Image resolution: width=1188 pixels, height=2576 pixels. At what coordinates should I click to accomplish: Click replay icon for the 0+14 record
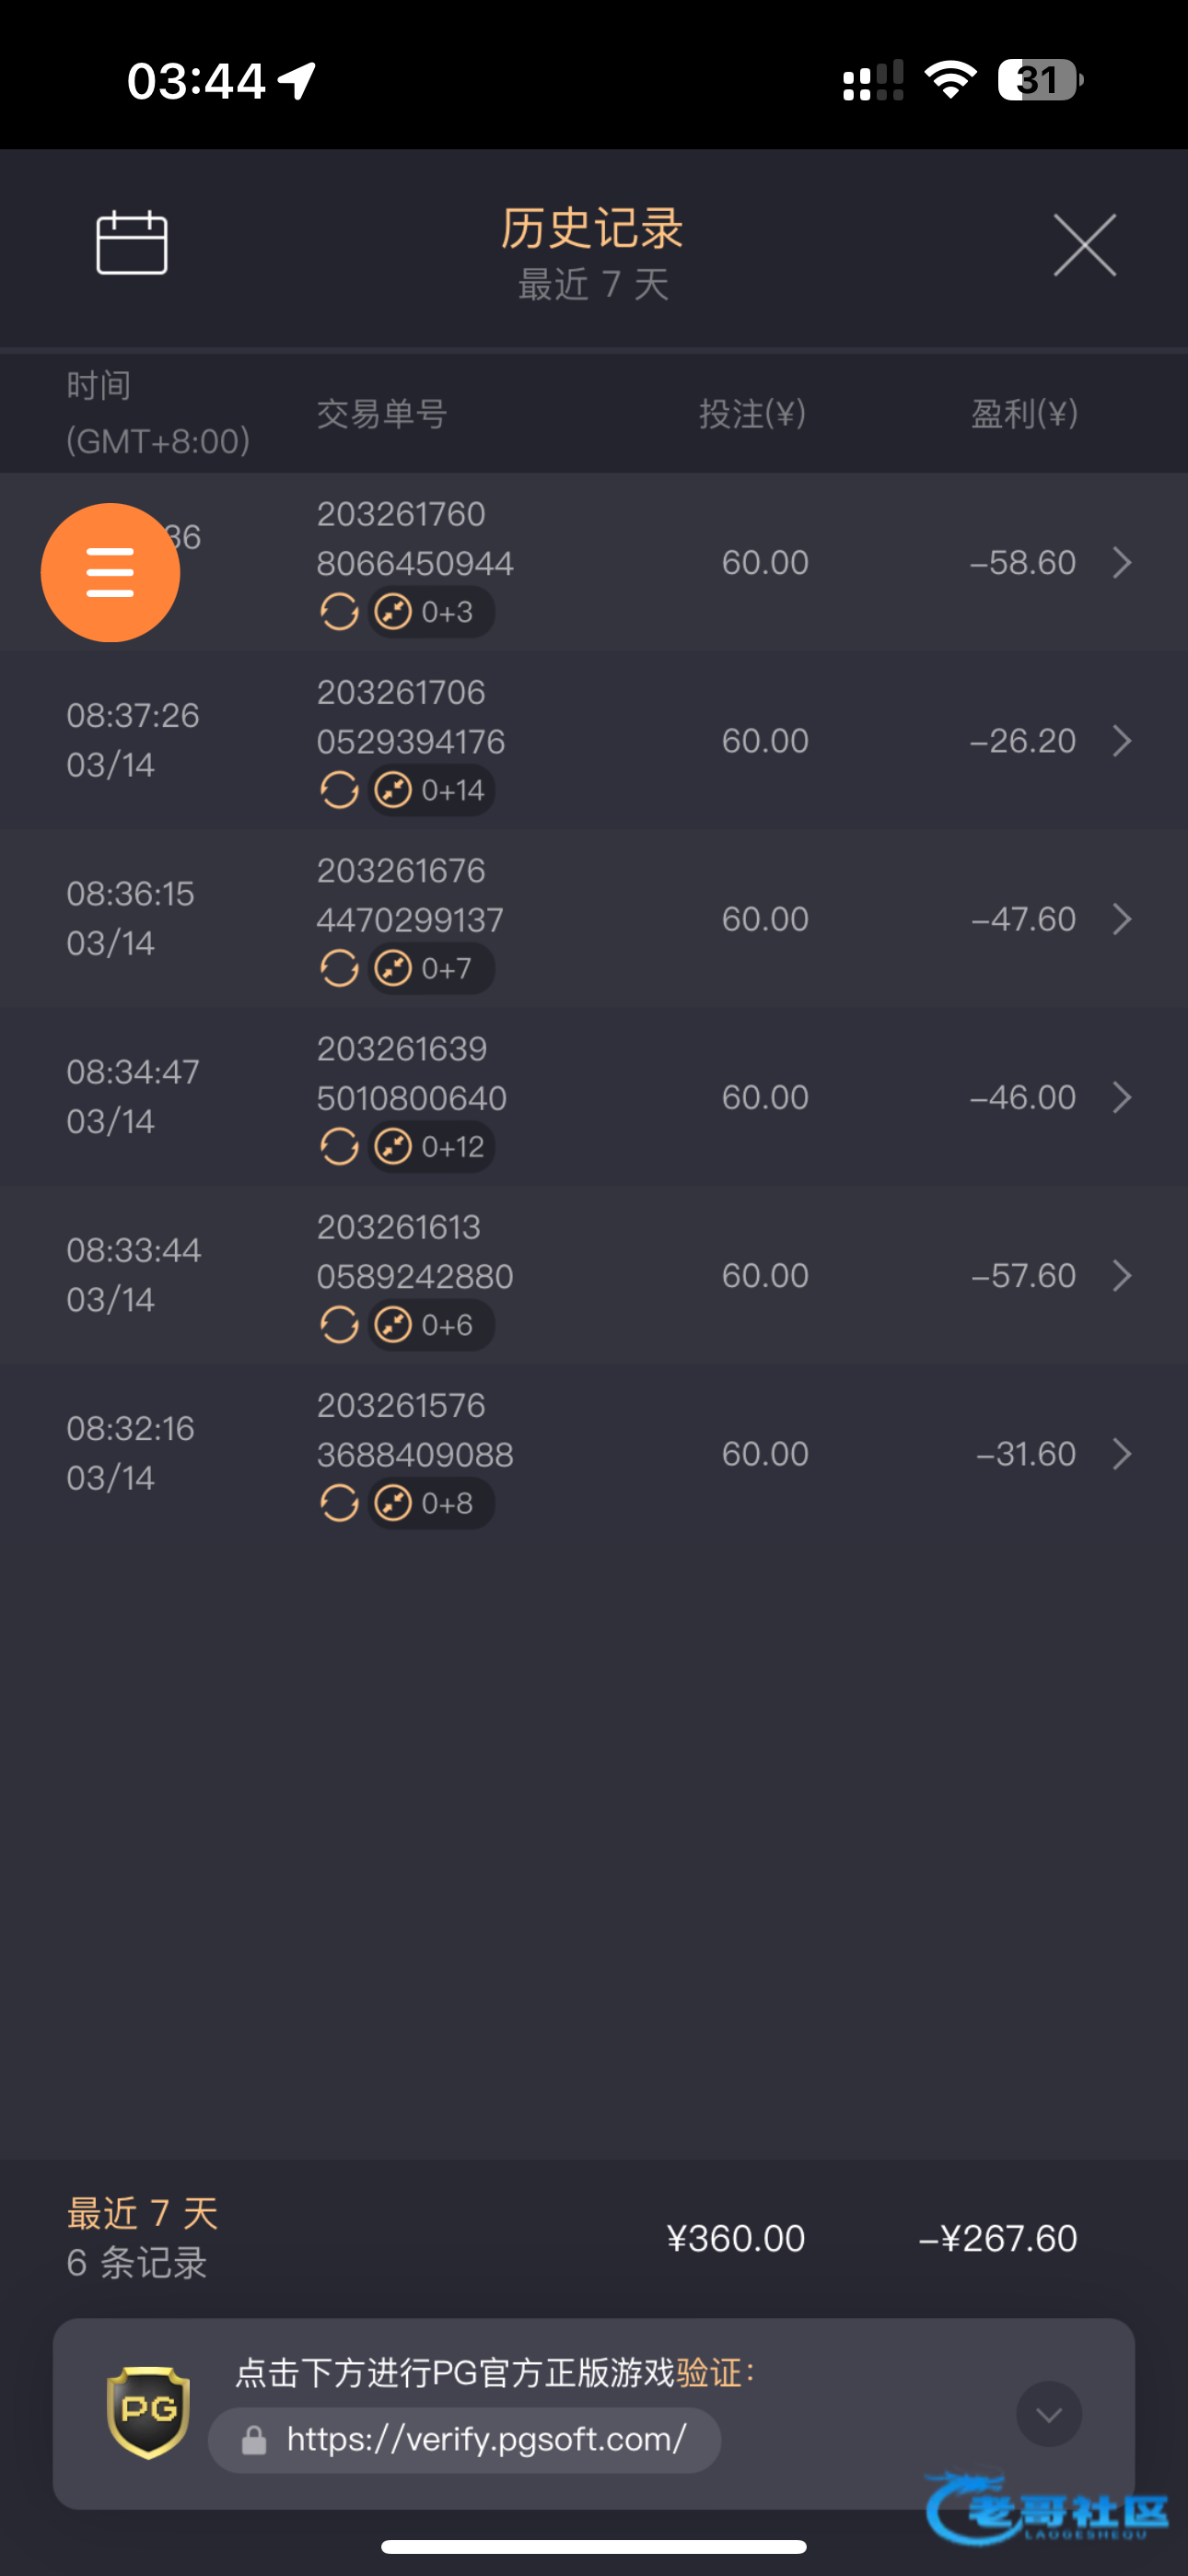pos(339,790)
